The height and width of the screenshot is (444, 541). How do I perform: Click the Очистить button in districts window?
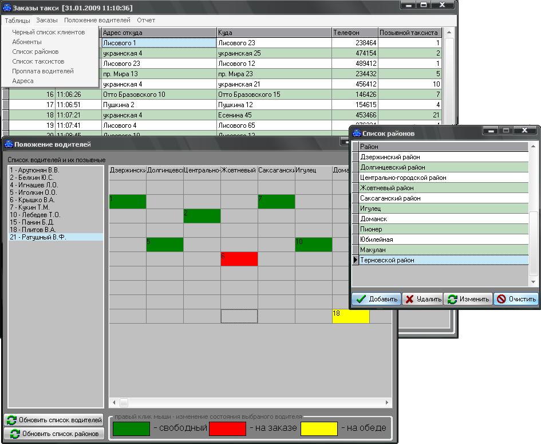tap(516, 299)
